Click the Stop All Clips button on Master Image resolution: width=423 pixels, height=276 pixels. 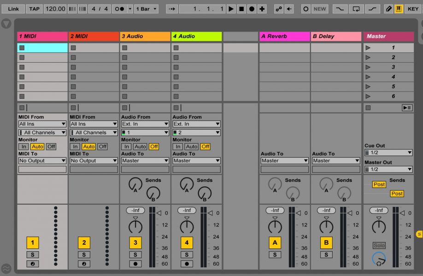point(368,108)
